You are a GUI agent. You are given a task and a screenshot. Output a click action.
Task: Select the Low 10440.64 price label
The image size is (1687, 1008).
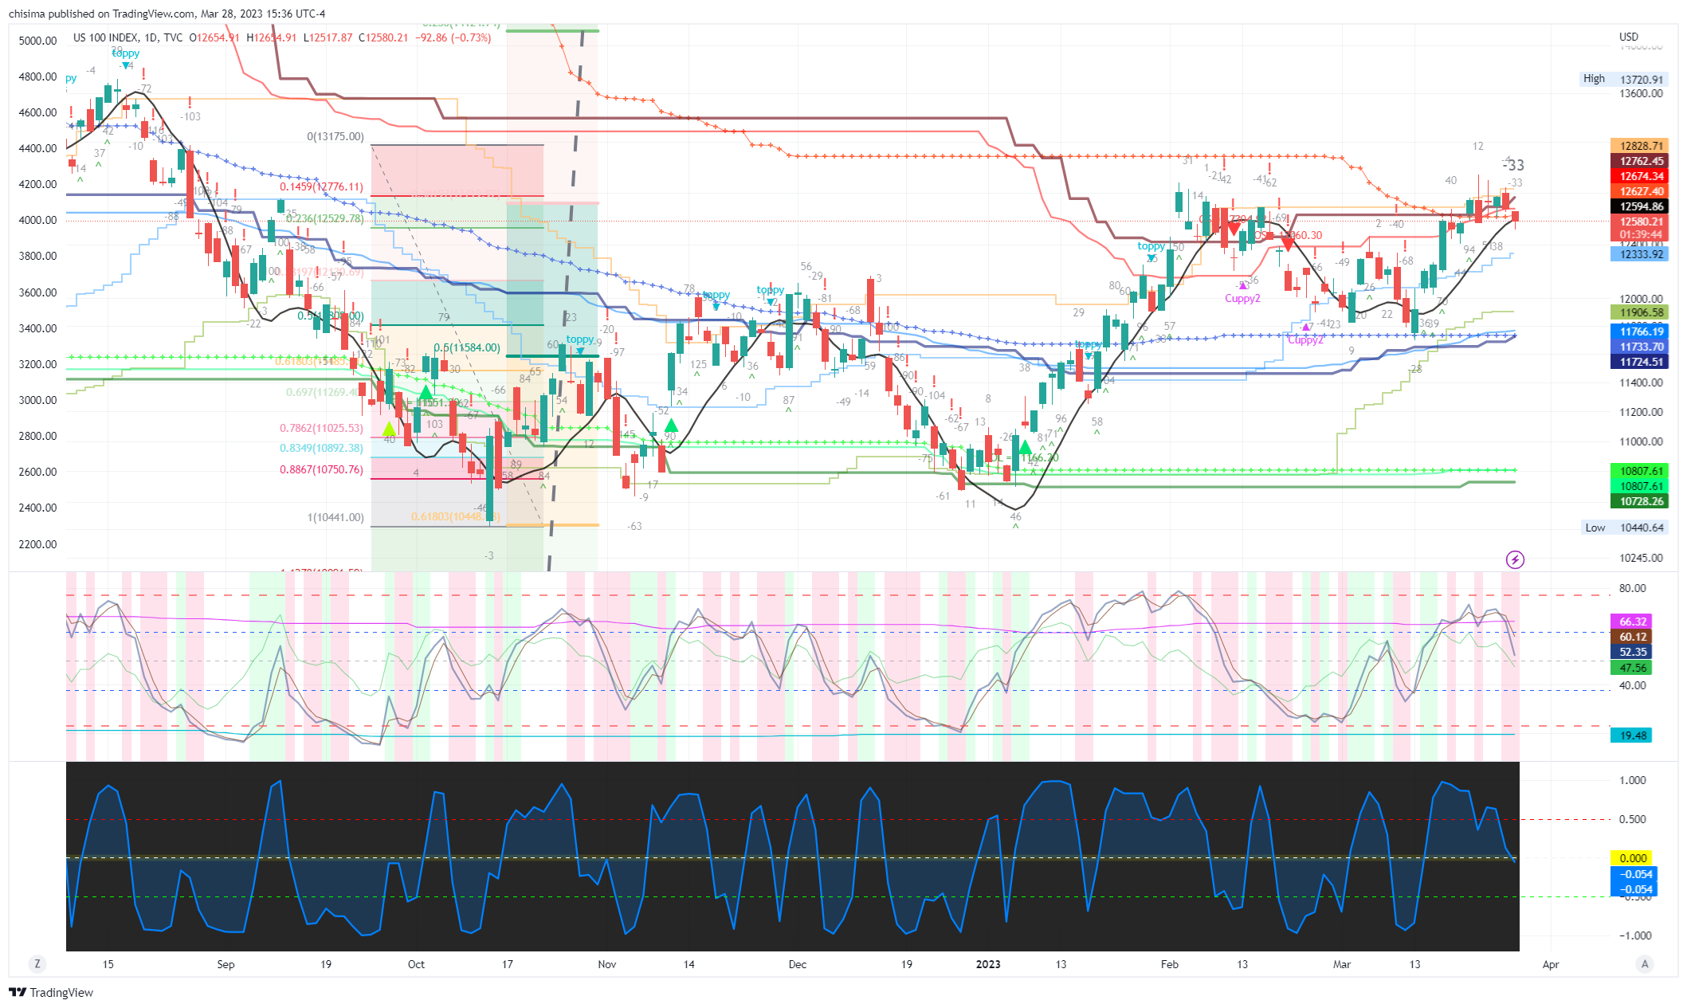pos(1624,528)
